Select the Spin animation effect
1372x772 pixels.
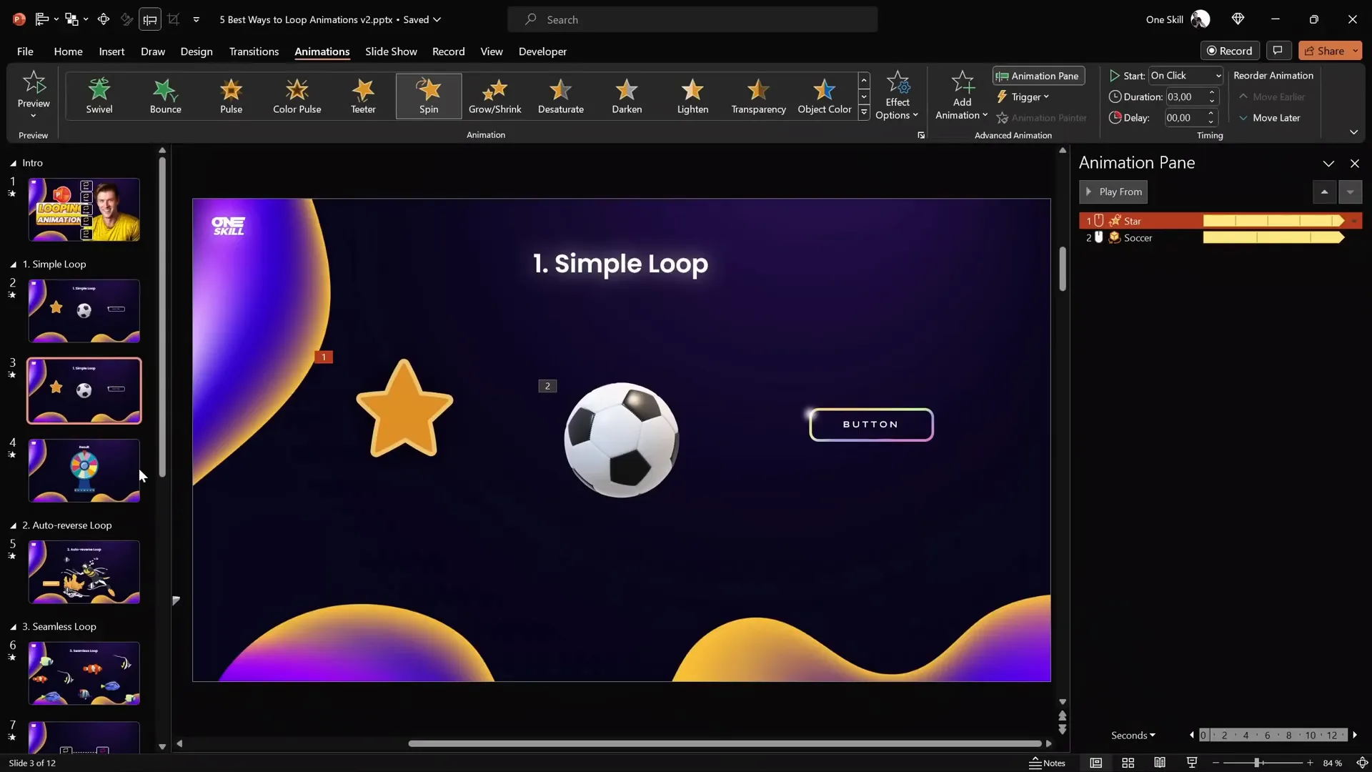[x=429, y=96]
